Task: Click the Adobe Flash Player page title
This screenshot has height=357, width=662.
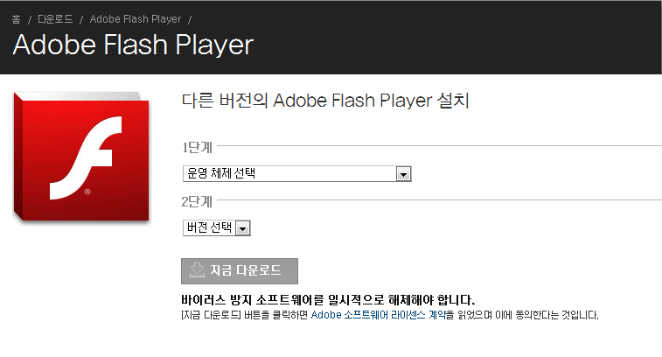Action: point(133,45)
